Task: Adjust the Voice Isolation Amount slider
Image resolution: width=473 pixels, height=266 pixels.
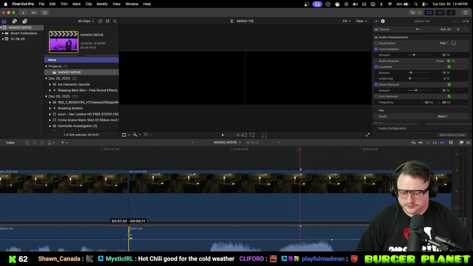Action: 414,55
